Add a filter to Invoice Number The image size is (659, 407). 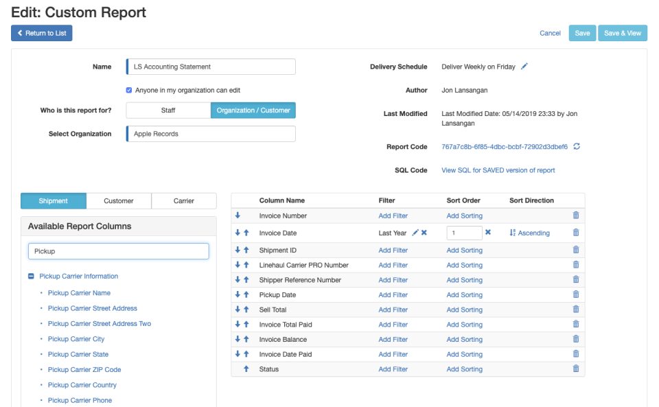coord(393,216)
